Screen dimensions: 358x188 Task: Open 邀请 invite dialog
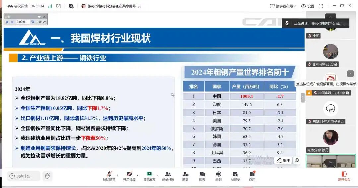[x=185, y=176]
